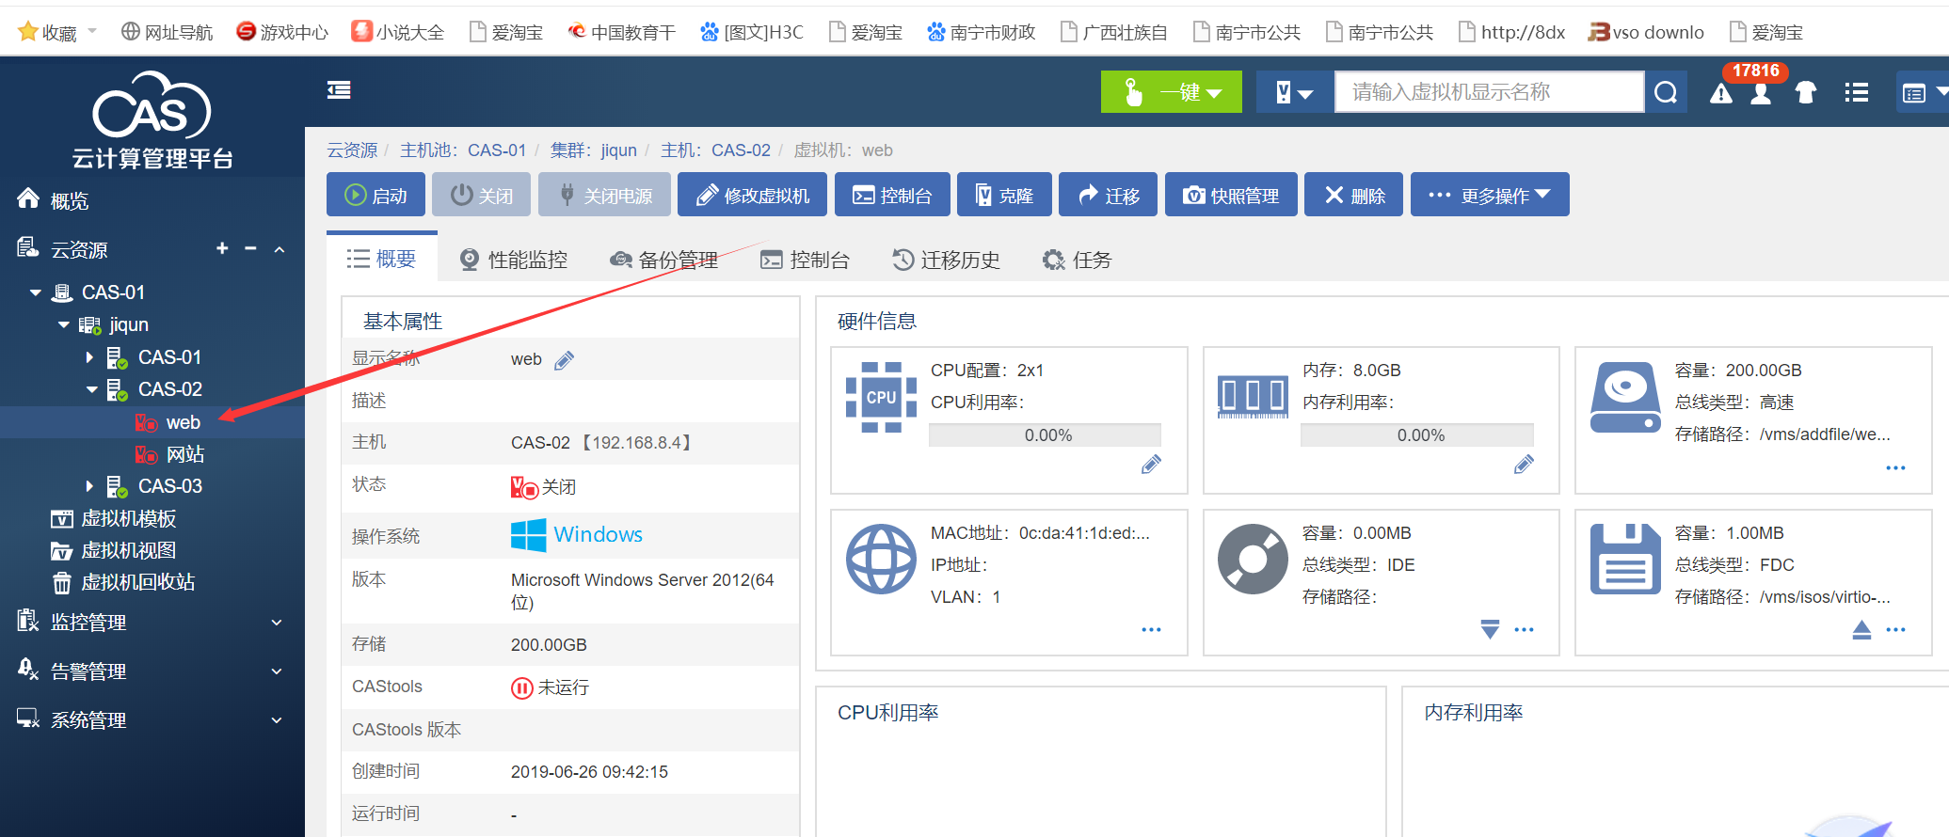
Task: Click the CAS cloud platform logo
Action: [x=152, y=118]
